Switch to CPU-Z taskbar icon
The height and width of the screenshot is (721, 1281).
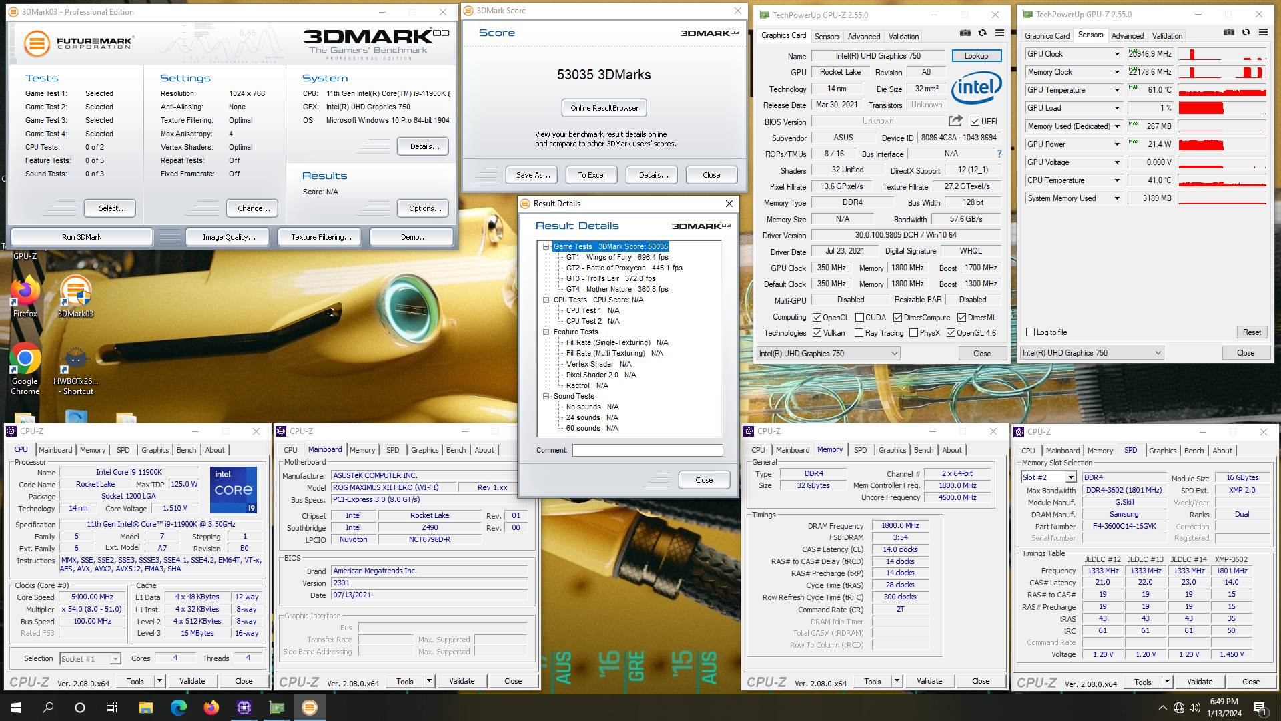point(244,708)
